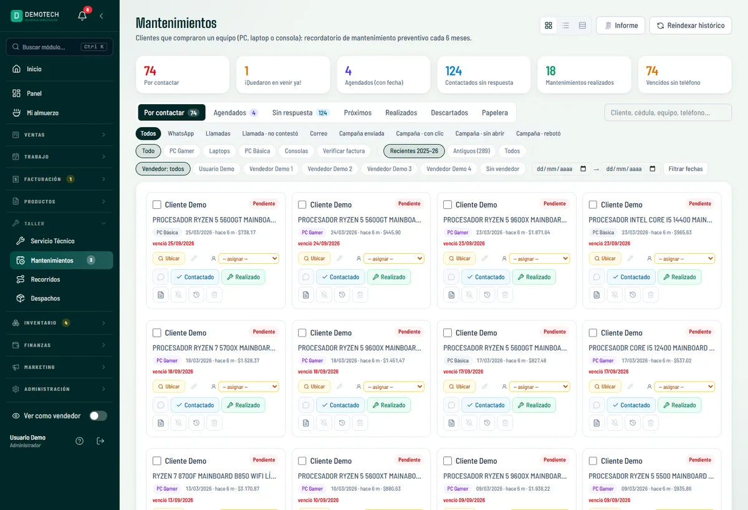Open message bubble icon on the $445,90 card
This screenshot has width=748, height=510.
[305, 277]
